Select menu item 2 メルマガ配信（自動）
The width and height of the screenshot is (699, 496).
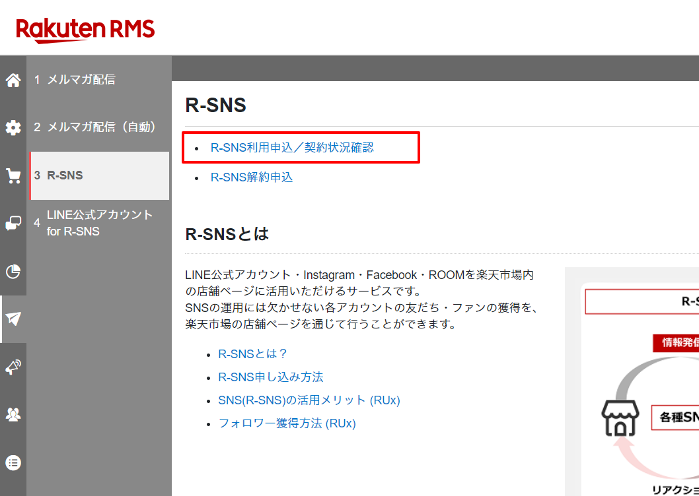99,127
